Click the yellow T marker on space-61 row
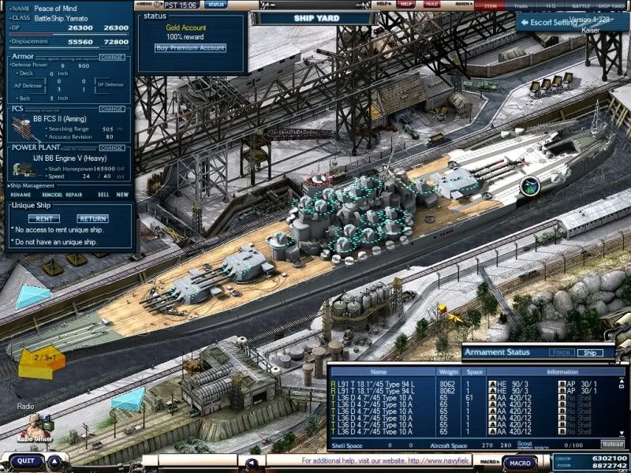 pos(333,398)
